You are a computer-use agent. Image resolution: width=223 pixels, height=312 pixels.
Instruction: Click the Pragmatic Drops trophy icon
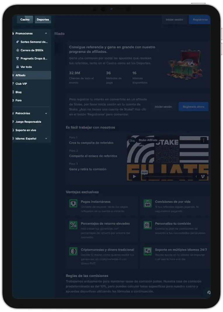[18, 58]
